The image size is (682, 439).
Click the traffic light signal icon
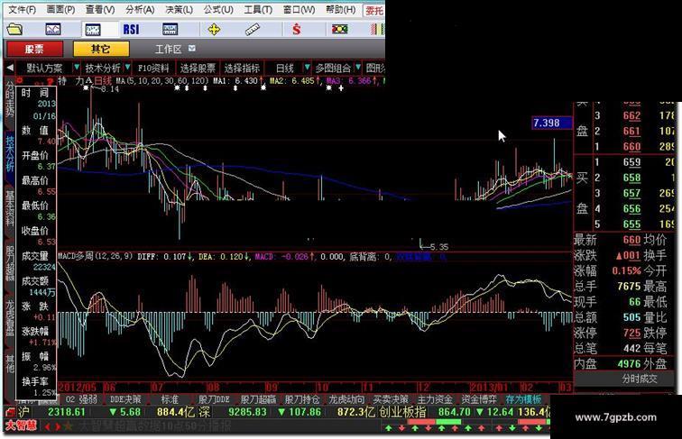340,30
